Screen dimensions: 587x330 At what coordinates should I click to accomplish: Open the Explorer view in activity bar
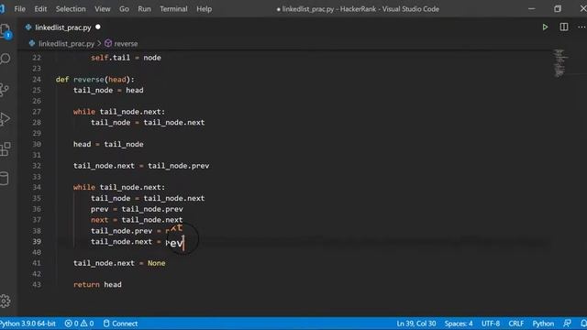[6, 30]
